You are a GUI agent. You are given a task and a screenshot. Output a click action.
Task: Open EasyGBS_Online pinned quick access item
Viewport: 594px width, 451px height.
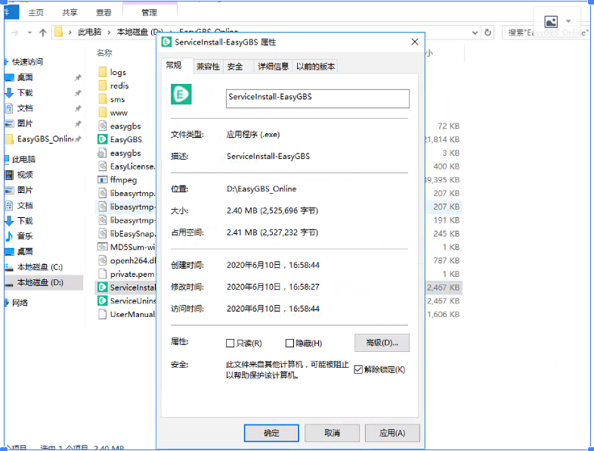point(45,138)
